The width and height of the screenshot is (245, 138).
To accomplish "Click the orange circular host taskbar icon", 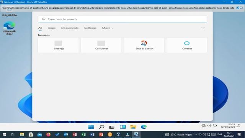I will coord(110,135).
